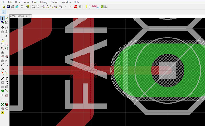Select the Rotate tool
This screenshot has height=126, width=205.
click(x=7, y=32)
